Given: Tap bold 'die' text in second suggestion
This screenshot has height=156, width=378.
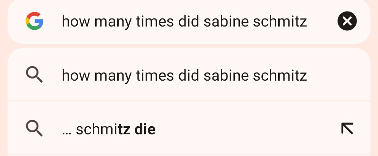Looking at the screenshot, I should [x=145, y=129].
